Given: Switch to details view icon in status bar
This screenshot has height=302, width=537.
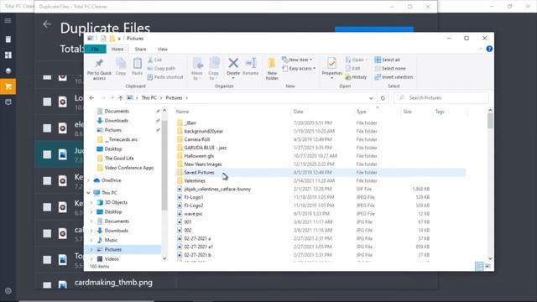Looking at the screenshot, I should point(479,266).
